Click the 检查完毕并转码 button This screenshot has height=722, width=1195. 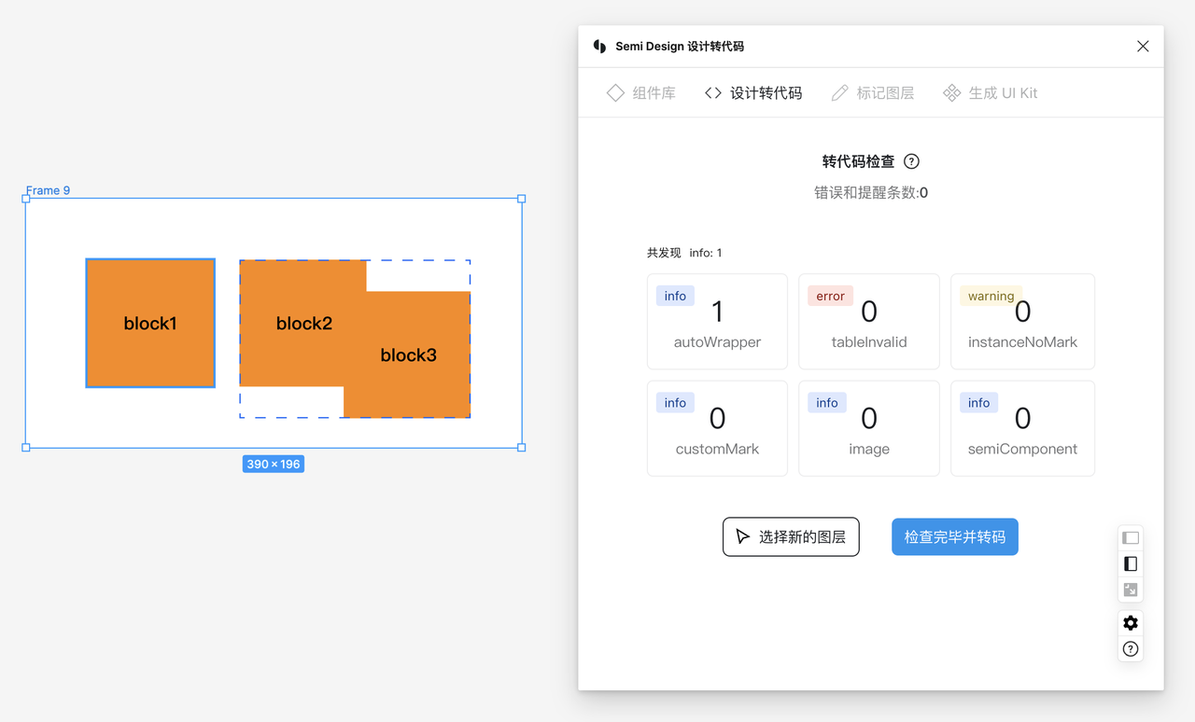[954, 537]
